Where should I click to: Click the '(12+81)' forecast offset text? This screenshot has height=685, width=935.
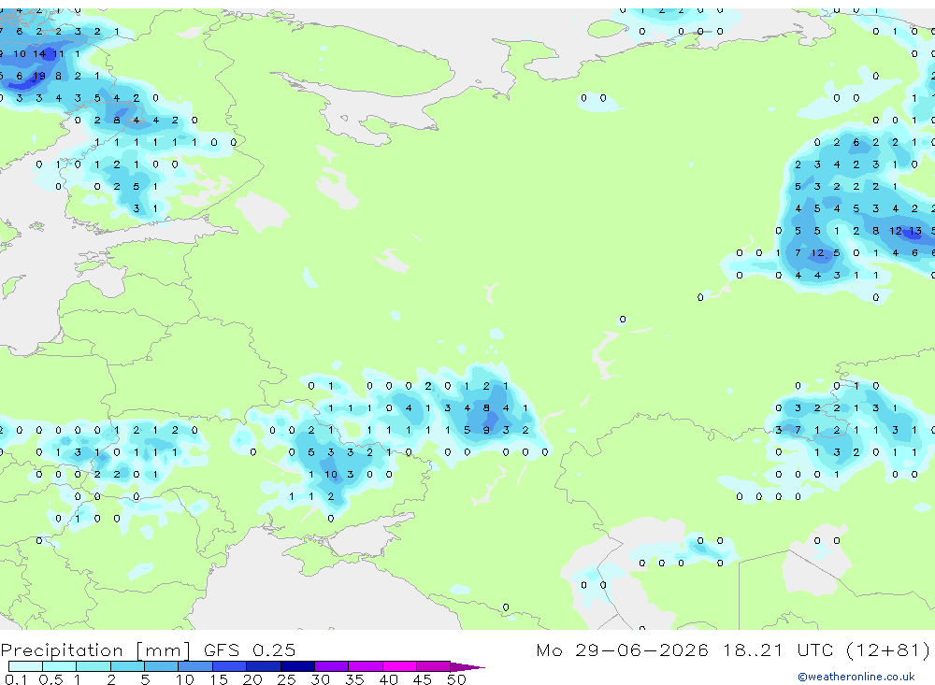888,649
